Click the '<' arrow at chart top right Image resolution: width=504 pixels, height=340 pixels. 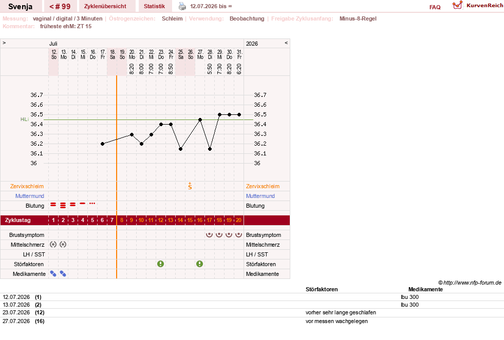pyautogui.click(x=286, y=43)
